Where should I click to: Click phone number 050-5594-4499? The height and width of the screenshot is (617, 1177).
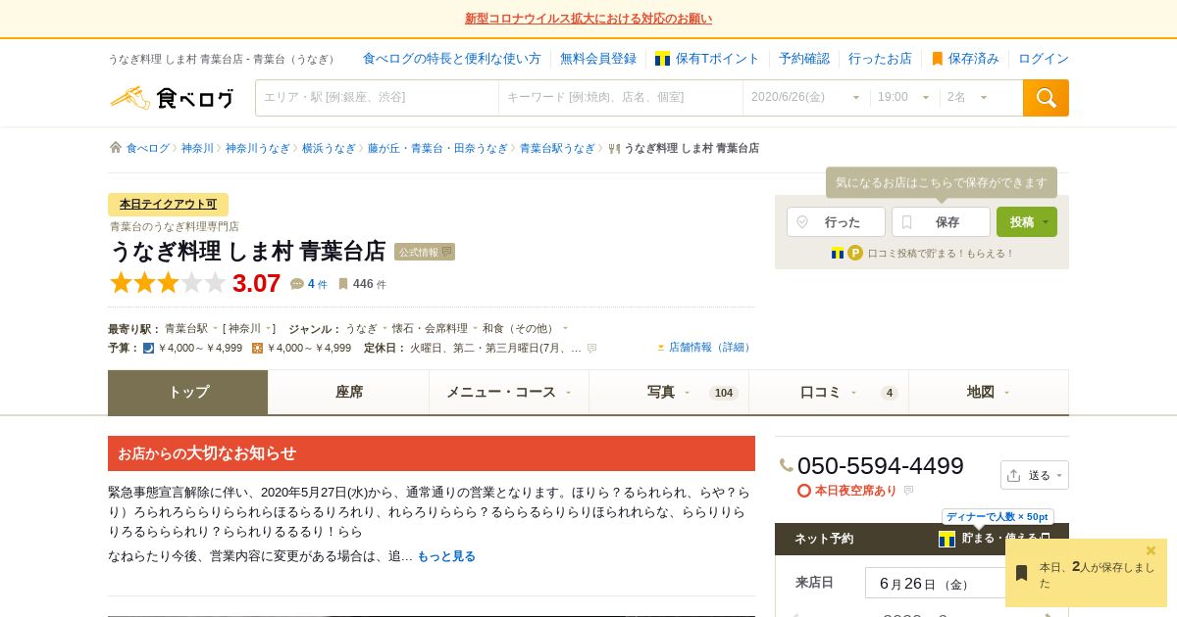click(x=881, y=466)
